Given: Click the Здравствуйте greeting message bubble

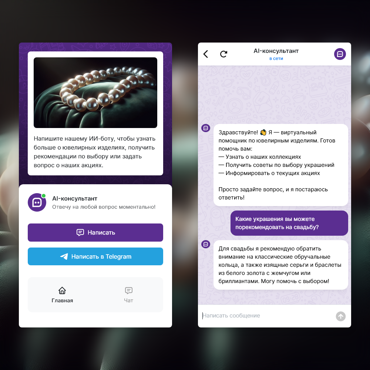Looking at the screenshot, I should (280, 165).
